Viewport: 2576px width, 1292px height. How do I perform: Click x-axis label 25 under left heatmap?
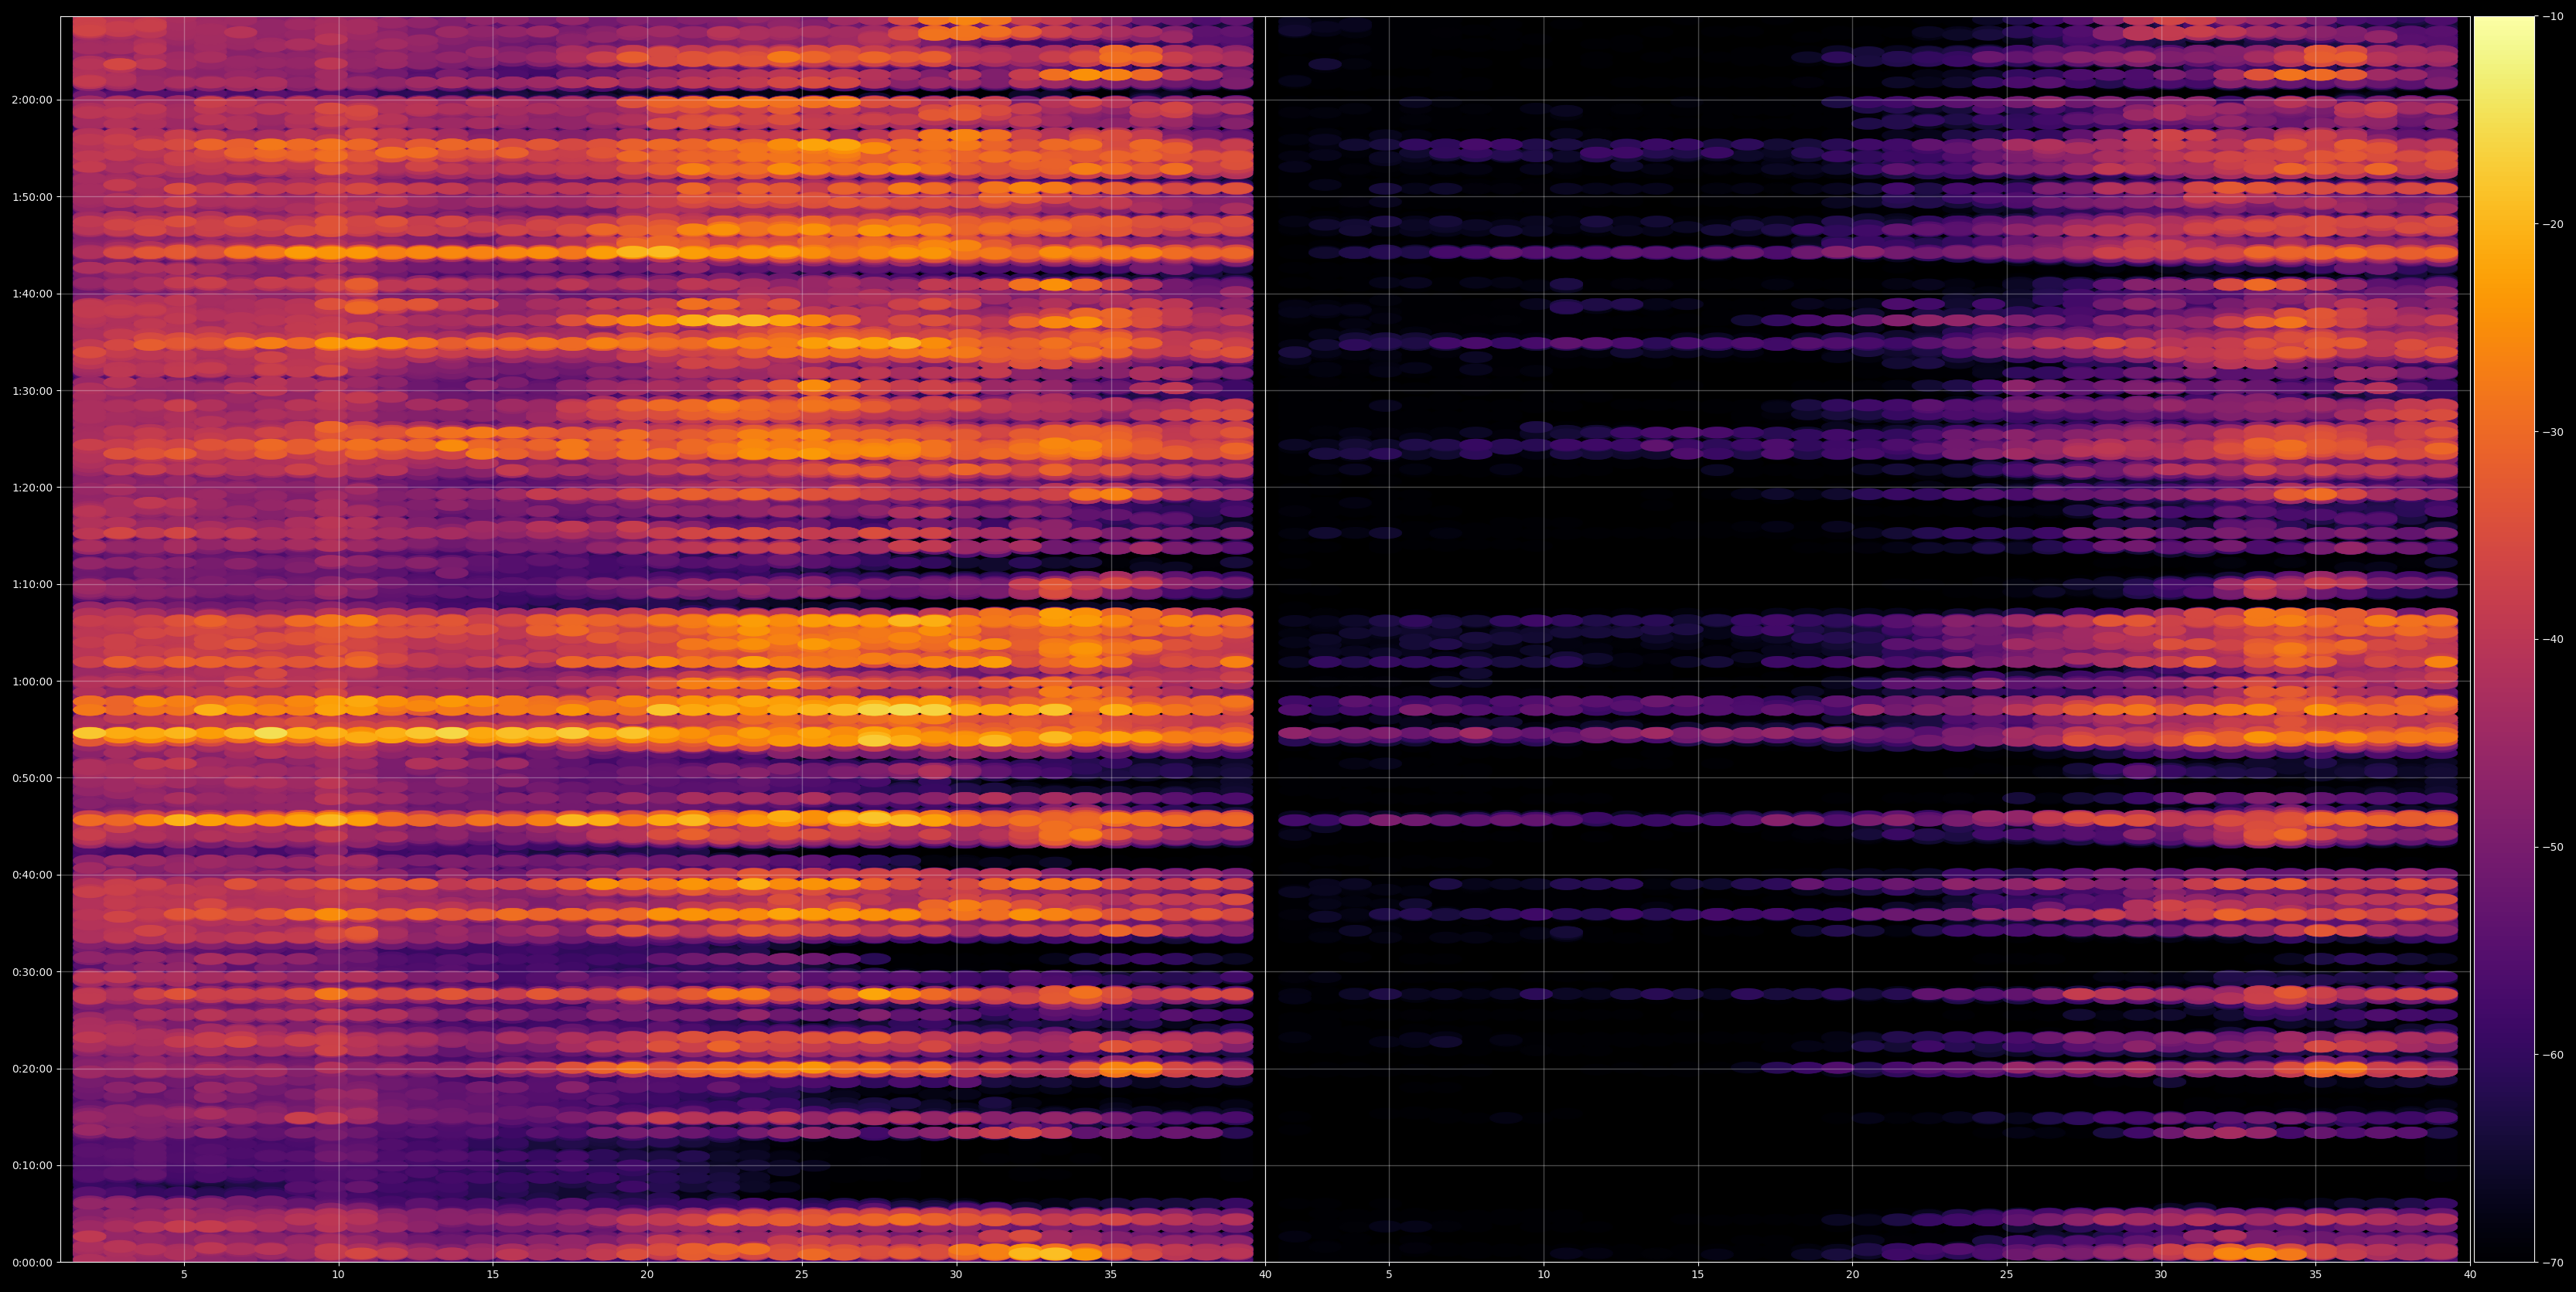click(801, 1275)
